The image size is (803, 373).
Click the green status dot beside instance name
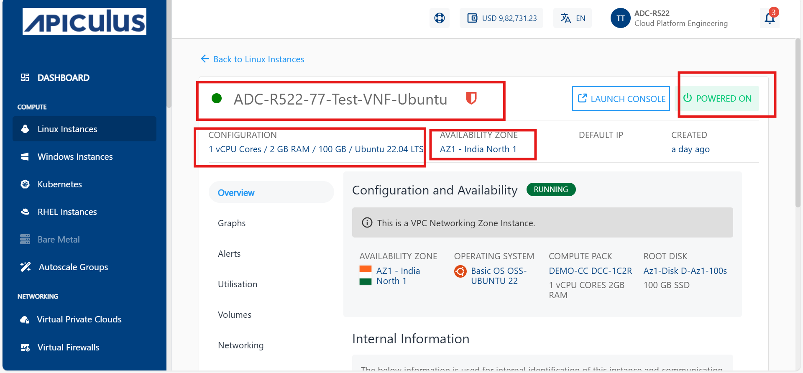tap(217, 98)
